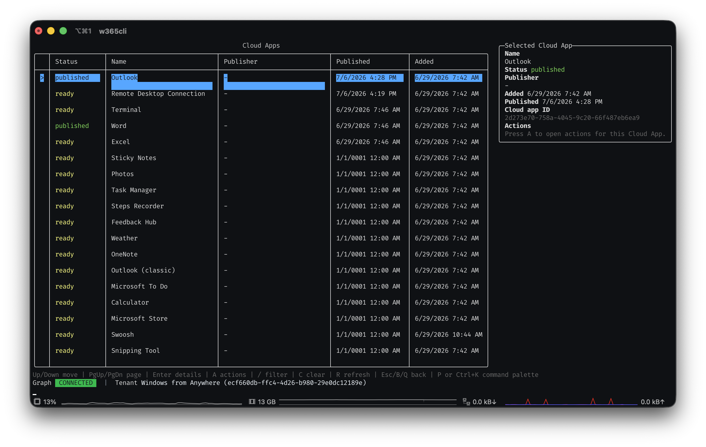
Task: Click the w365cli window title
Action: [x=113, y=31]
